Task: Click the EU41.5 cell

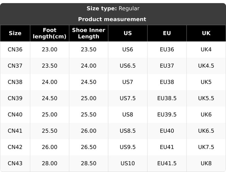Action: click(167, 164)
